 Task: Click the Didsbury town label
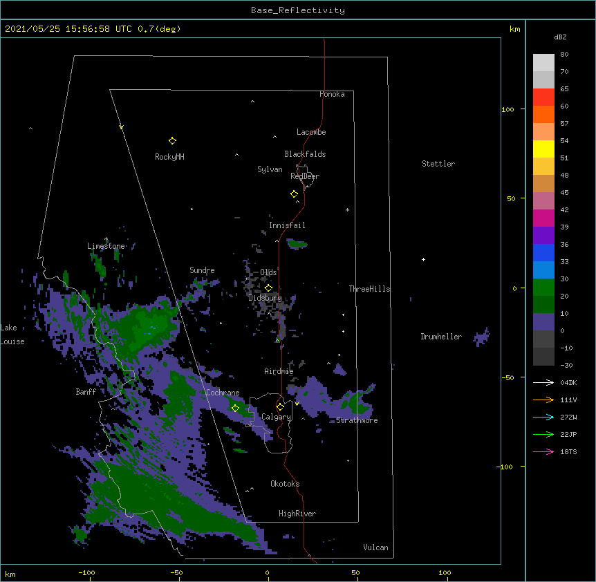click(x=266, y=298)
